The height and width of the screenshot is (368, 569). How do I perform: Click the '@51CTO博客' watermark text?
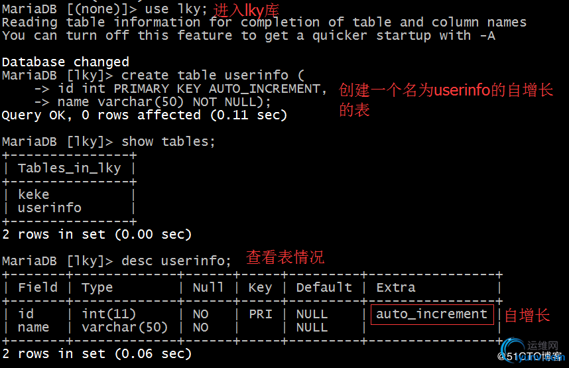tap(530, 357)
